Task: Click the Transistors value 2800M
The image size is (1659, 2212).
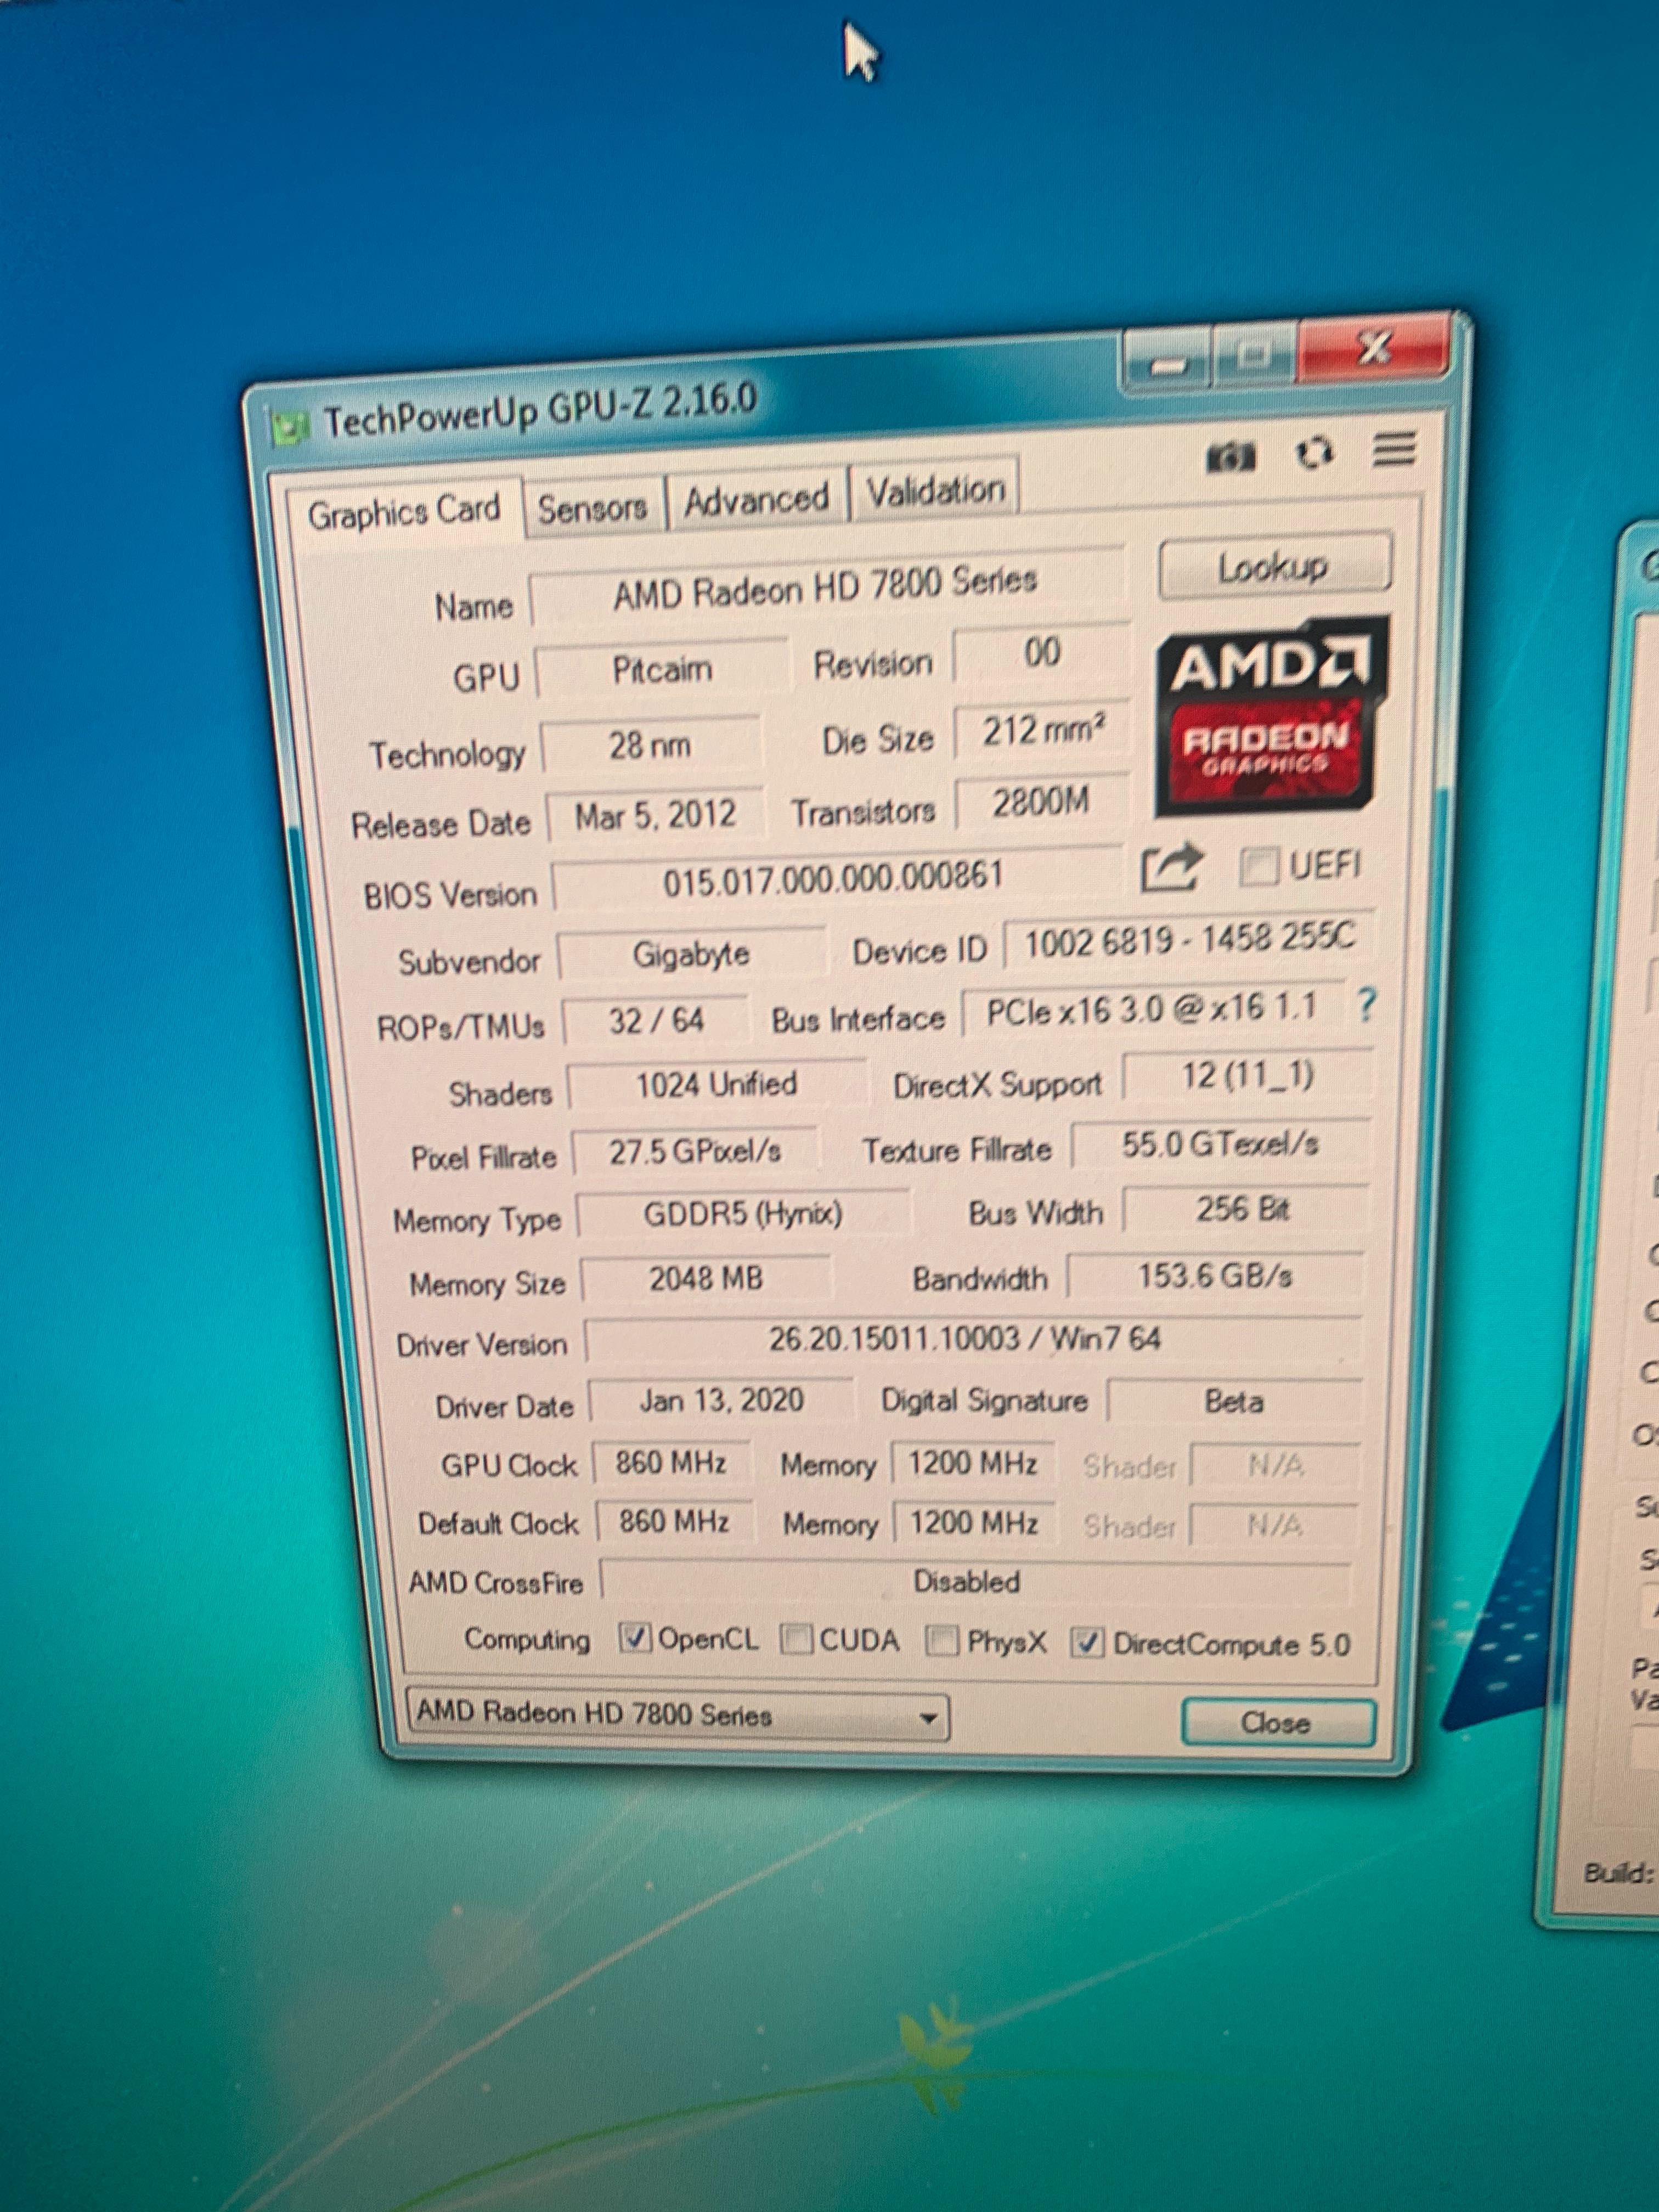Action: point(1042,802)
